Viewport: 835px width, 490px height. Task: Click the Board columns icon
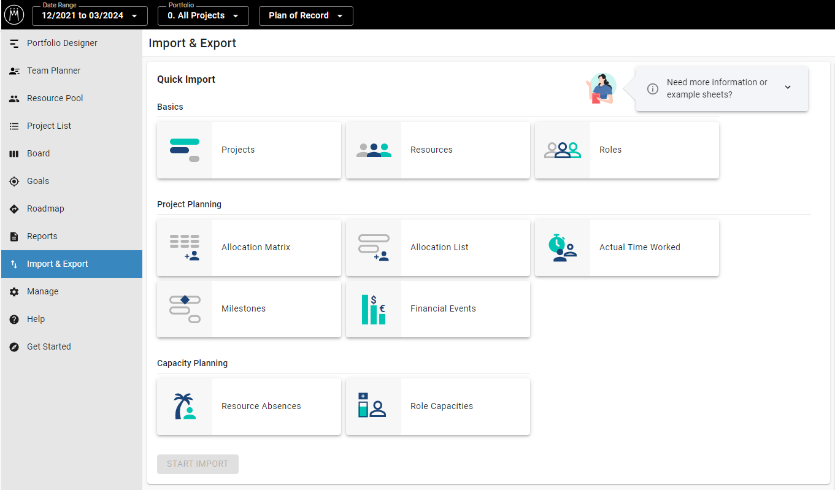[14, 154]
